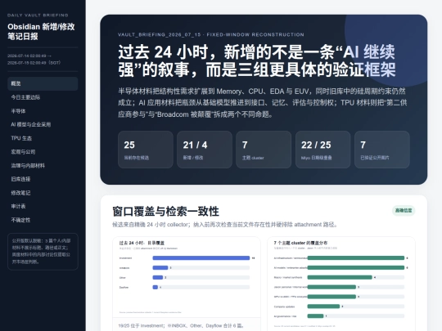Viewport: 442px width, 331px height.
Task: Click the hero paragraph beginning 半导体材料
Action: click(263, 103)
